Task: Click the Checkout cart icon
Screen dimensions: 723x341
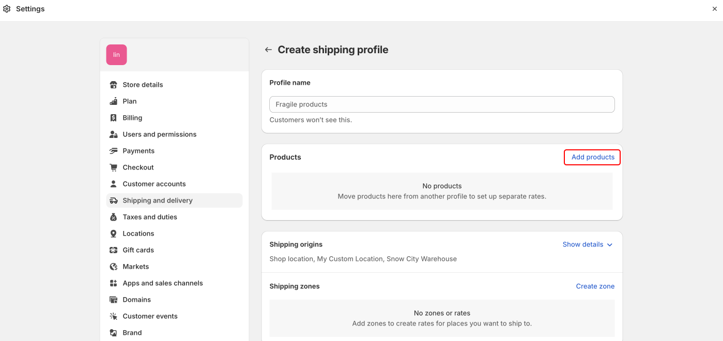Action: point(114,167)
